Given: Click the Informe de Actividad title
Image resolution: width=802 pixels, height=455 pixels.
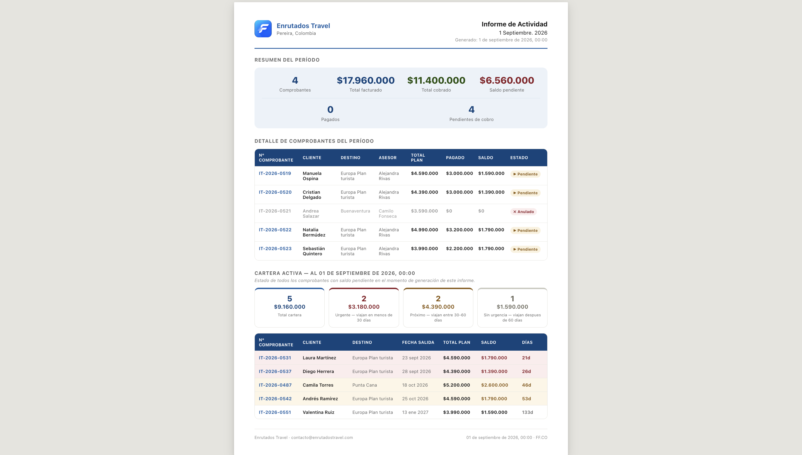Looking at the screenshot, I should pyautogui.click(x=514, y=24).
